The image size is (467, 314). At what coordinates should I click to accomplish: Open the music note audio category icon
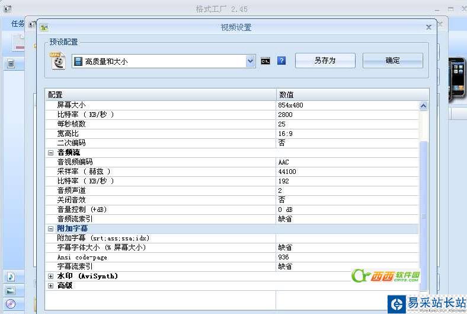point(11,277)
